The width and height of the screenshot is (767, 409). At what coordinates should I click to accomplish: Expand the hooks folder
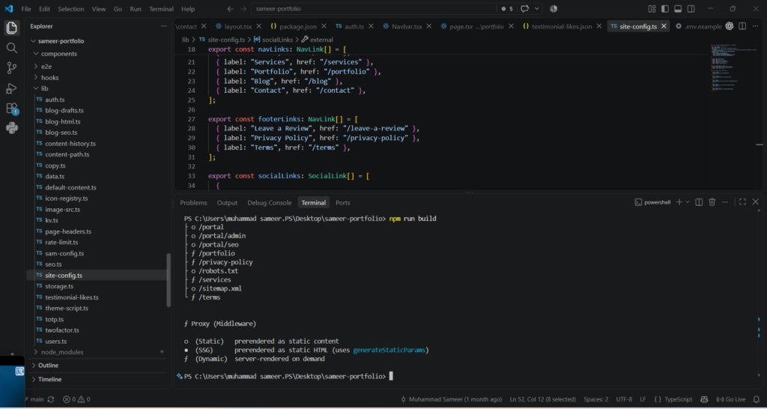(x=36, y=77)
